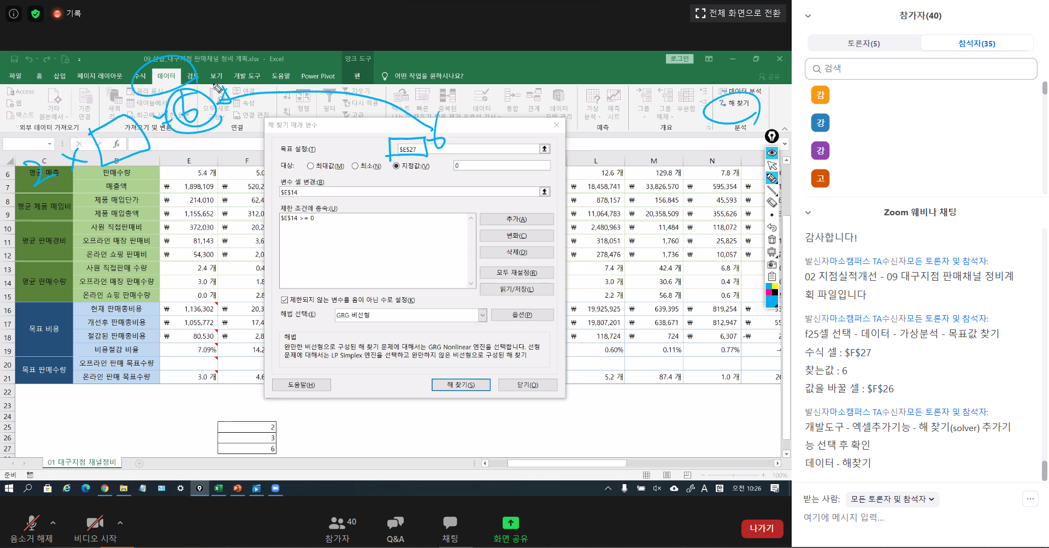Open the 데이터 ribbon tab
Screen dimensions: 1049x548
tap(166, 76)
